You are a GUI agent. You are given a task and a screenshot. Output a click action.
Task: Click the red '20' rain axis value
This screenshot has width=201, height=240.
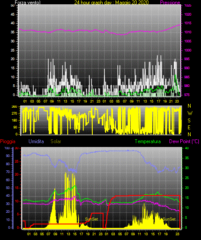[x=17, y=175]
